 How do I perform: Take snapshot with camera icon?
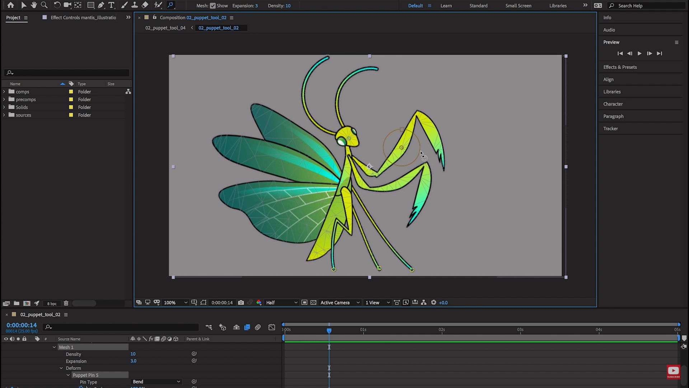[x=241, y=302]
